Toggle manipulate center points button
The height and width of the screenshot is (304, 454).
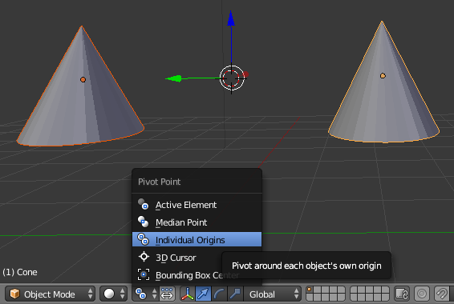167,294
